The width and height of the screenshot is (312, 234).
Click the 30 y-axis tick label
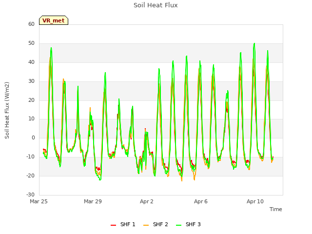pyautogui.click(x=31, y=81)
